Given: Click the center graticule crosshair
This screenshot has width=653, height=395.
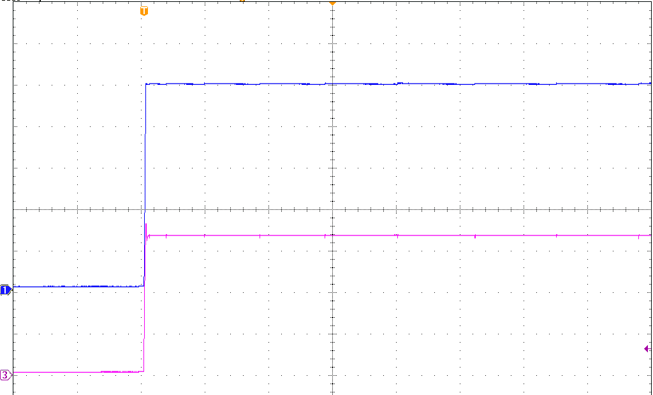Looking at the screenshot, I should pyautogui.click(x=331, y=211).
